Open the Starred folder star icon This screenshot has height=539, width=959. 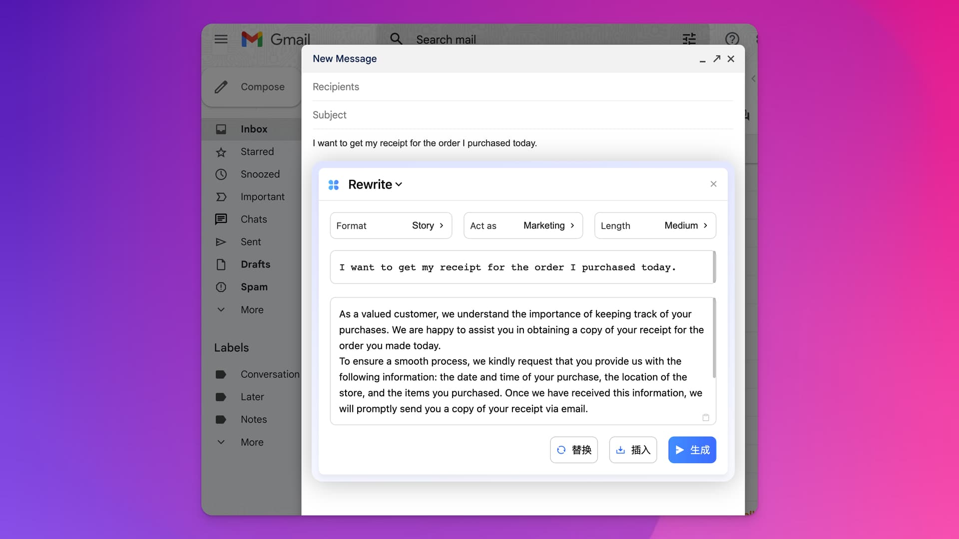point(221,152)
